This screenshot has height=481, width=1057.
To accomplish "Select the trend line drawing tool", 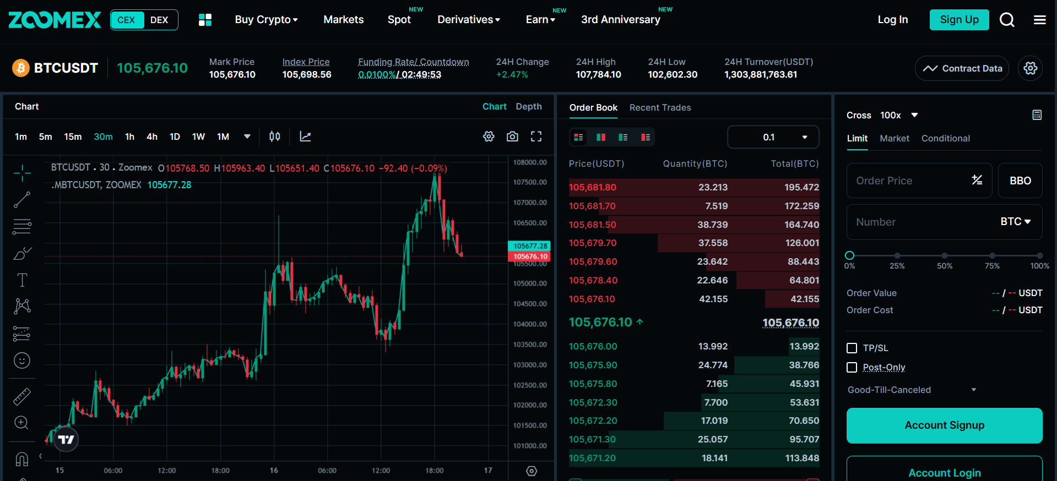I will pos(22,200).
